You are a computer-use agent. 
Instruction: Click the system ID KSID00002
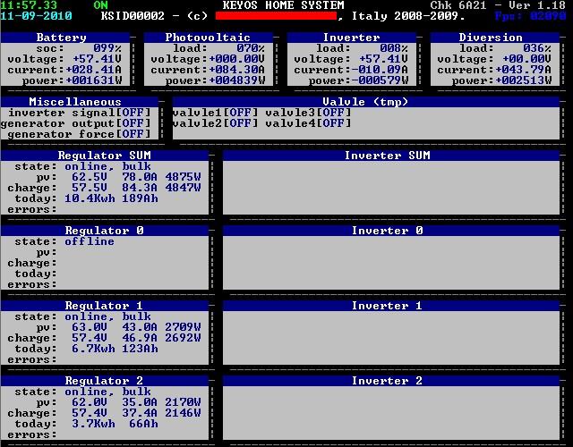click(133, 16)
